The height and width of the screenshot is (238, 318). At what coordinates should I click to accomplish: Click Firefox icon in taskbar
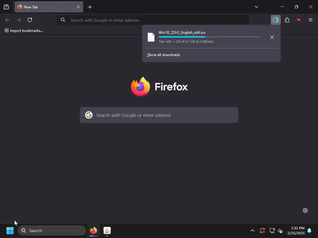93,231
